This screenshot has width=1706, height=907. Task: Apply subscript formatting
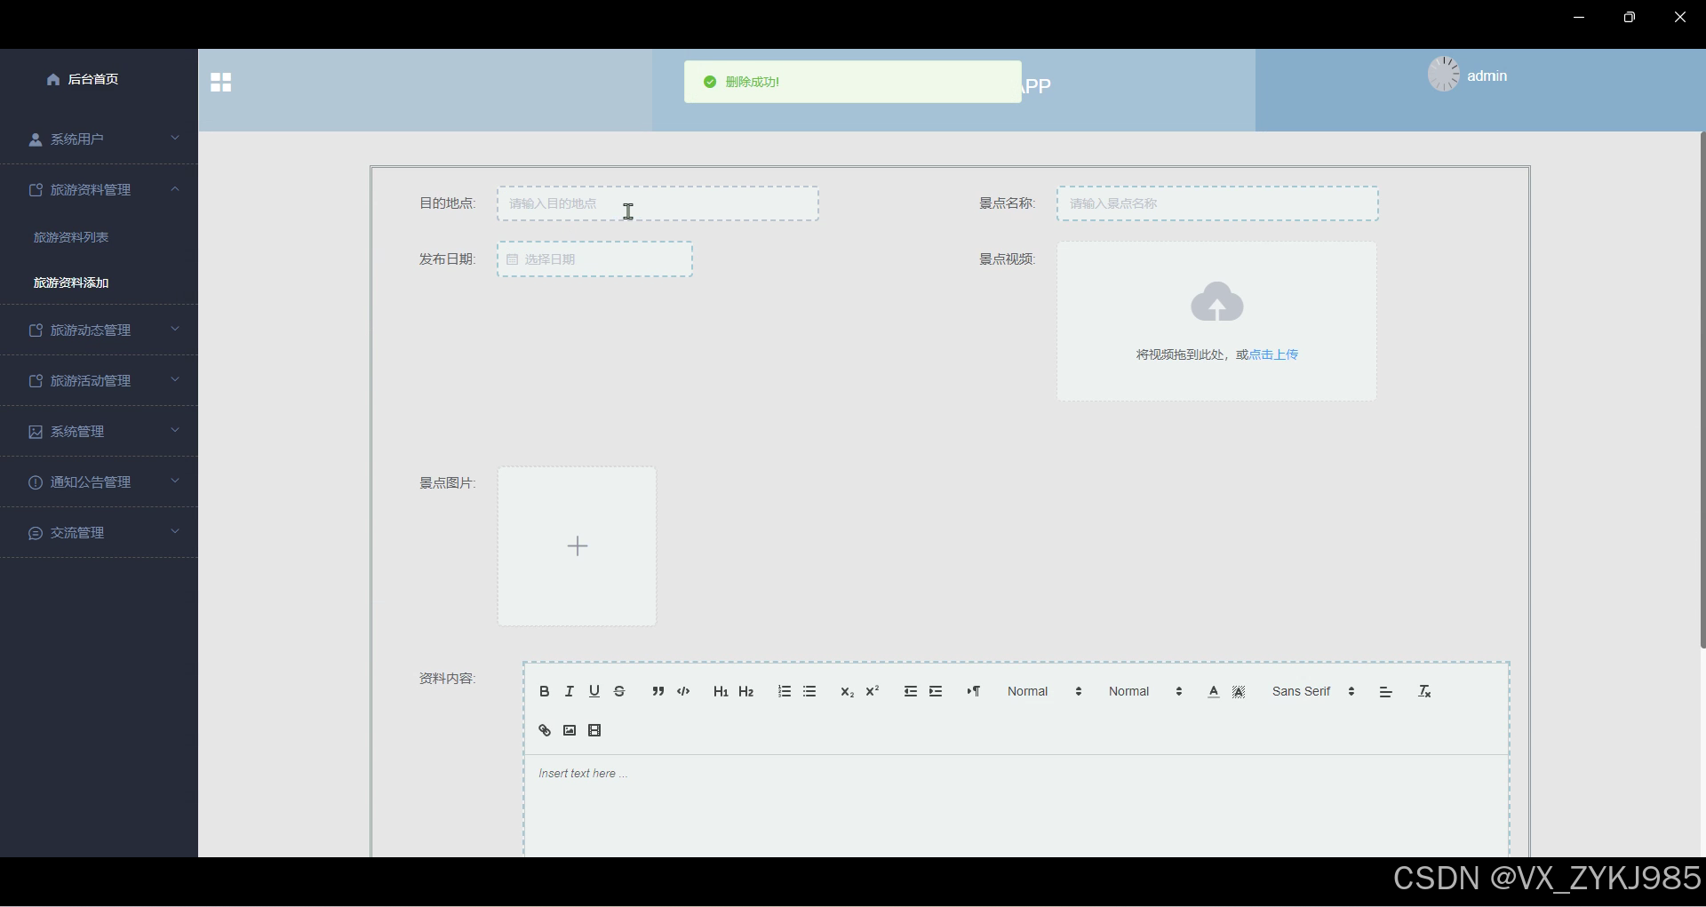[x=847, y=691]
